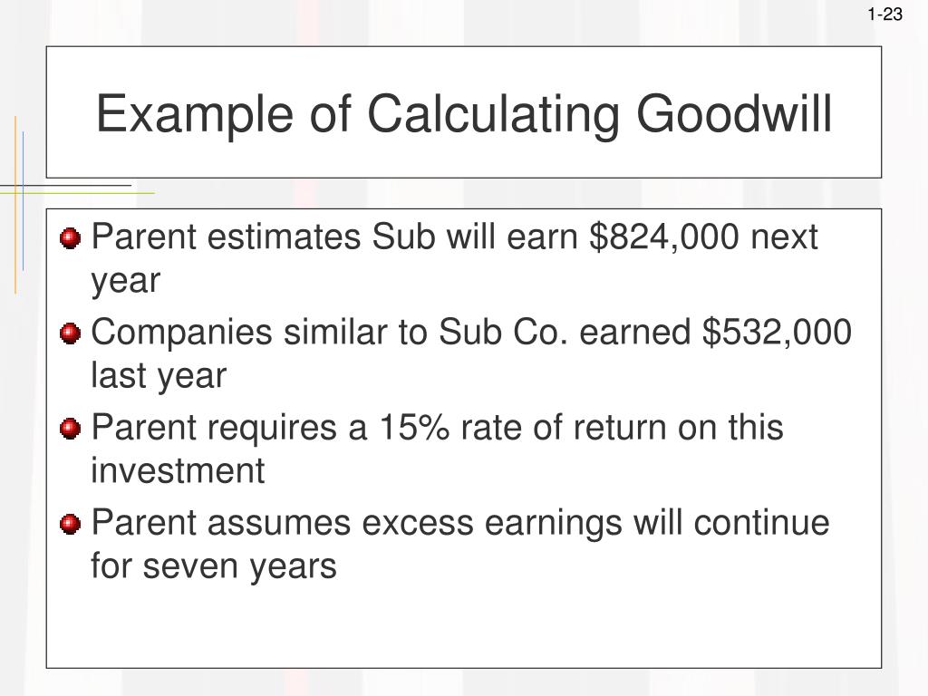Click empty area below the bullet list
Image resolution: width=928 pixels, height=696 pixels.
click(x=464, y=627)
